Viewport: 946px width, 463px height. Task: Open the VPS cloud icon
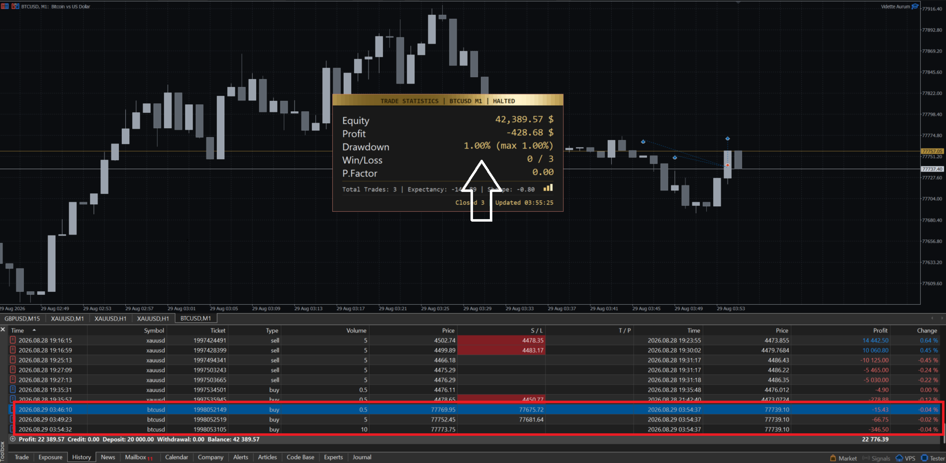tap(899, 458)
